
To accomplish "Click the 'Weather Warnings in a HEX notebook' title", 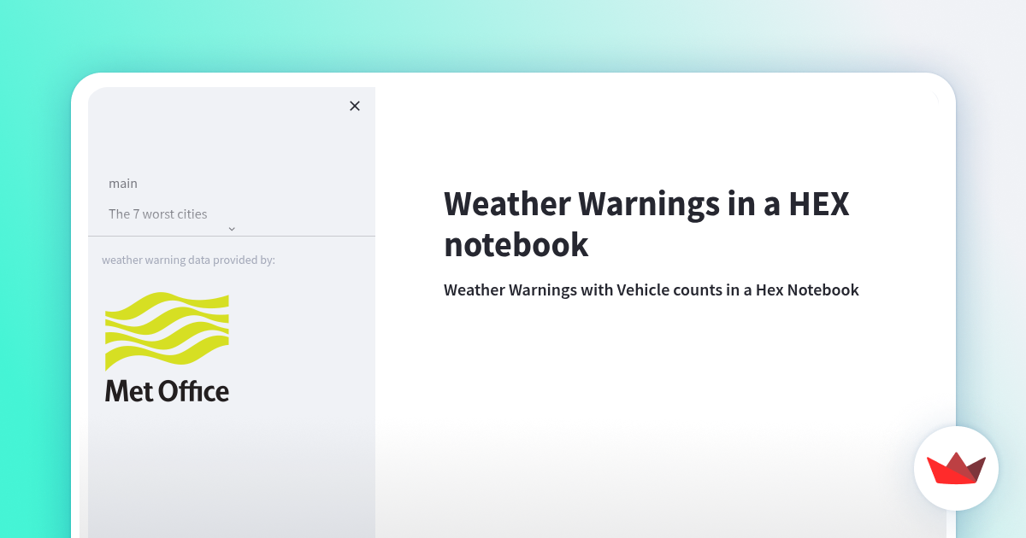I will pyautogui.click(x=646, y=224).
